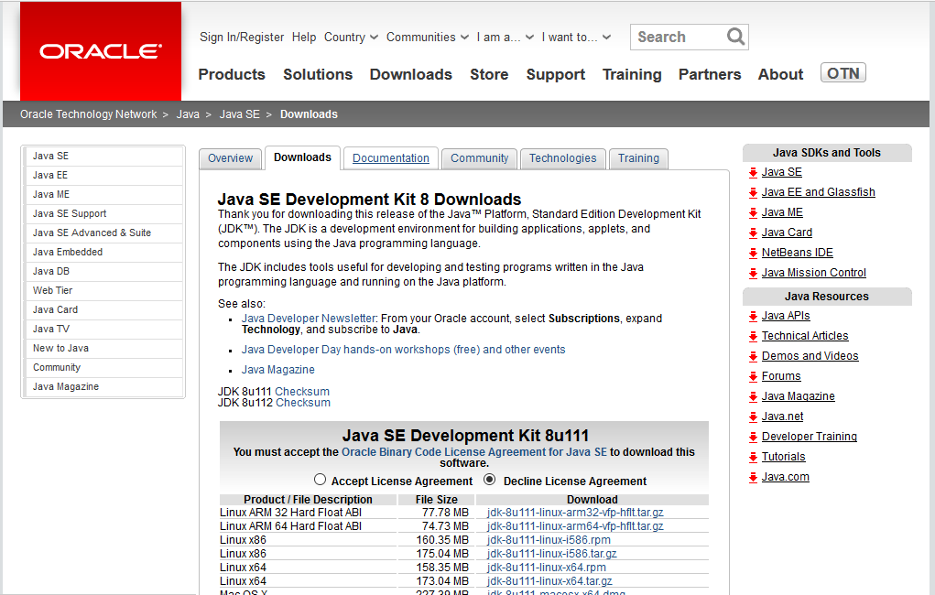The height and width of the screenshot is (595, 935).
Task: Open the Downloads main navigation menu
Action: click(411, 74)
